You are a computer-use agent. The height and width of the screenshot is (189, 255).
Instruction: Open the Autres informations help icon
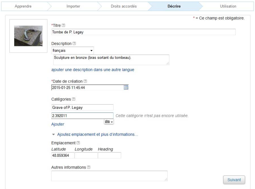pos(89,167)
